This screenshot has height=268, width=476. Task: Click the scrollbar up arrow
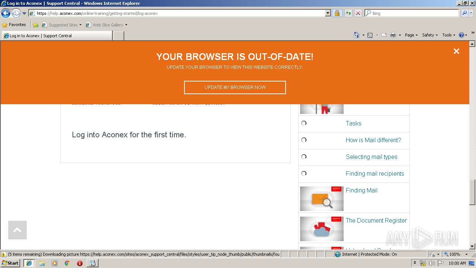pos(472,44)
